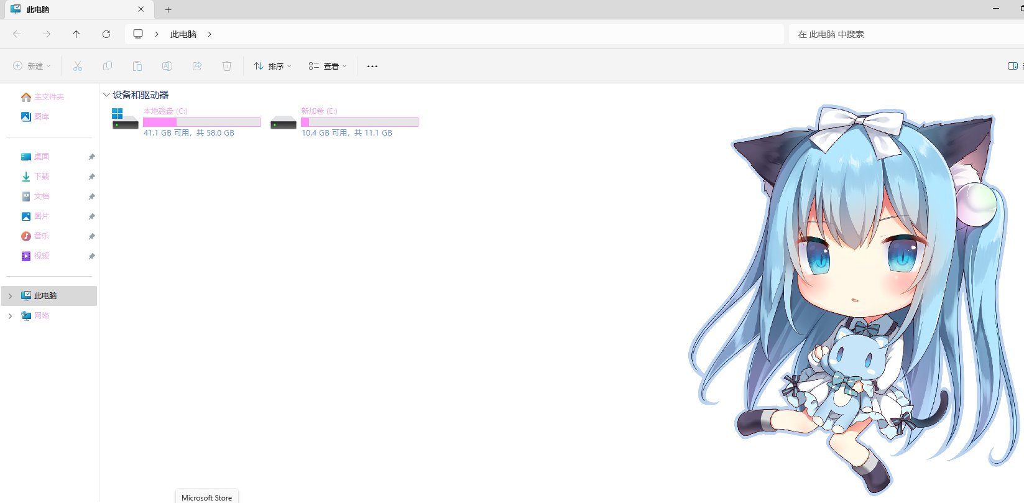Click the Cut scissors icon

pyautogui.click(x=78, y=66)
